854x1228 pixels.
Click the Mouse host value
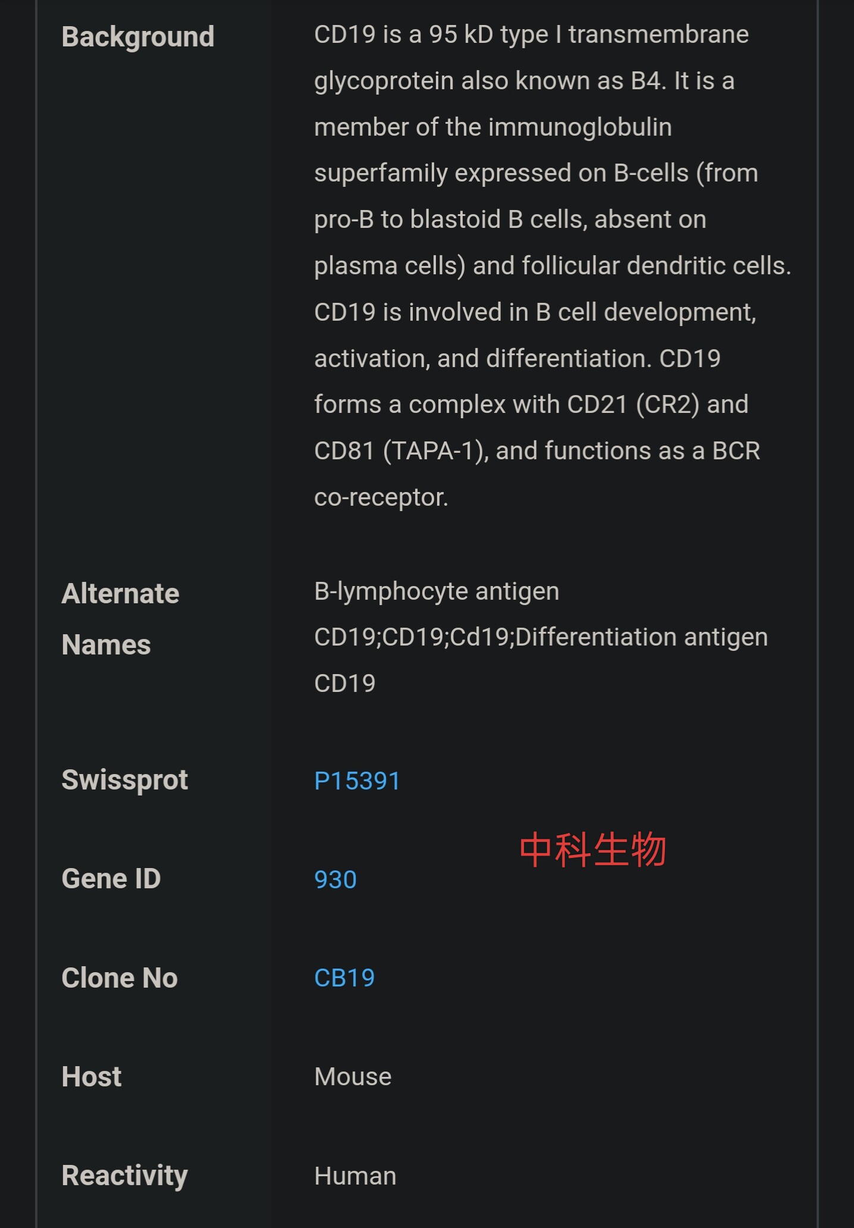pos(353,1077)
